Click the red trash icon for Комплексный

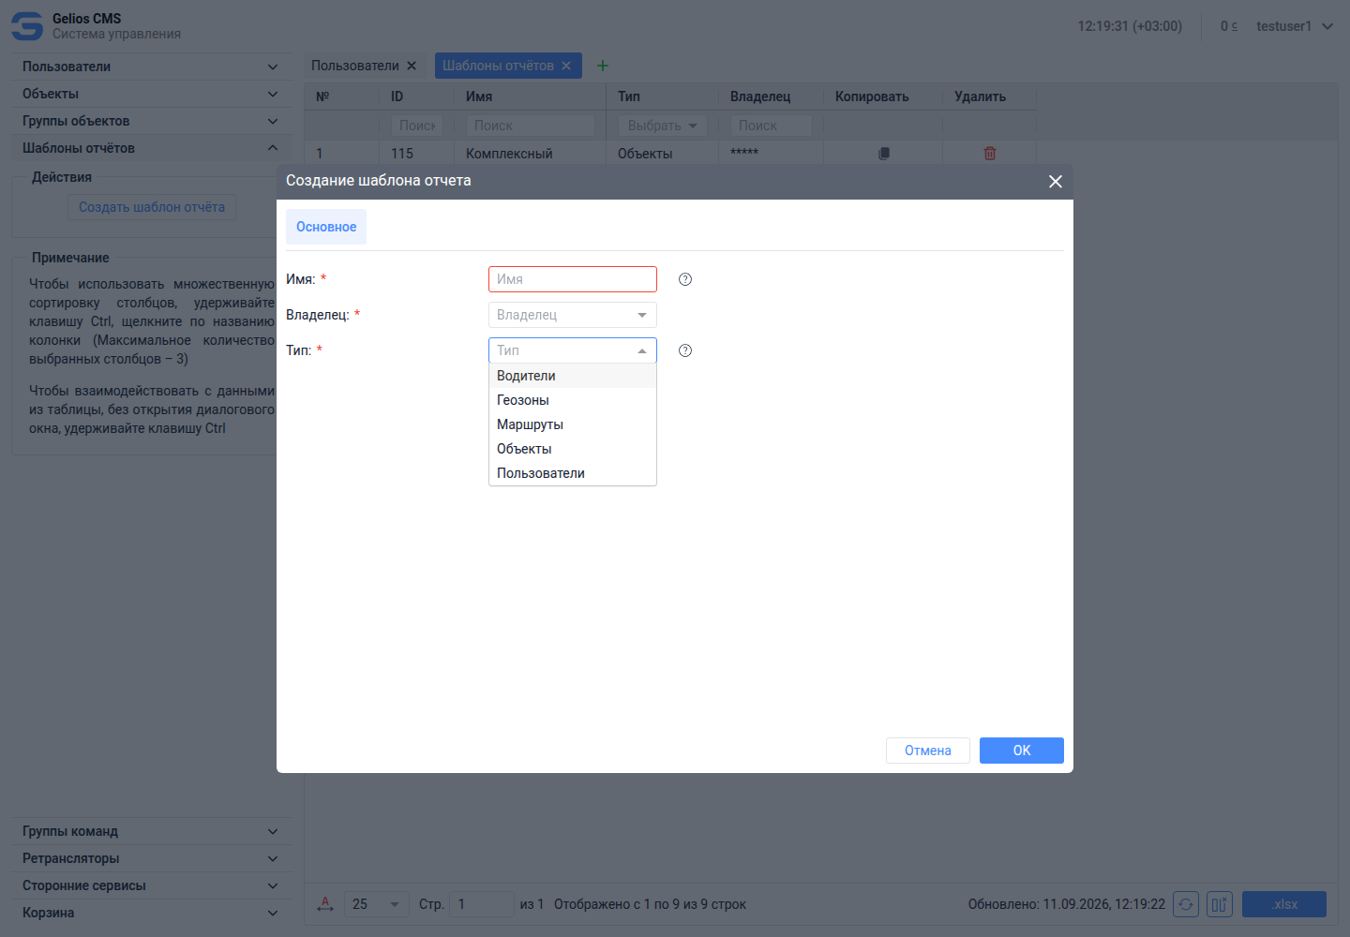click(990, 154)
